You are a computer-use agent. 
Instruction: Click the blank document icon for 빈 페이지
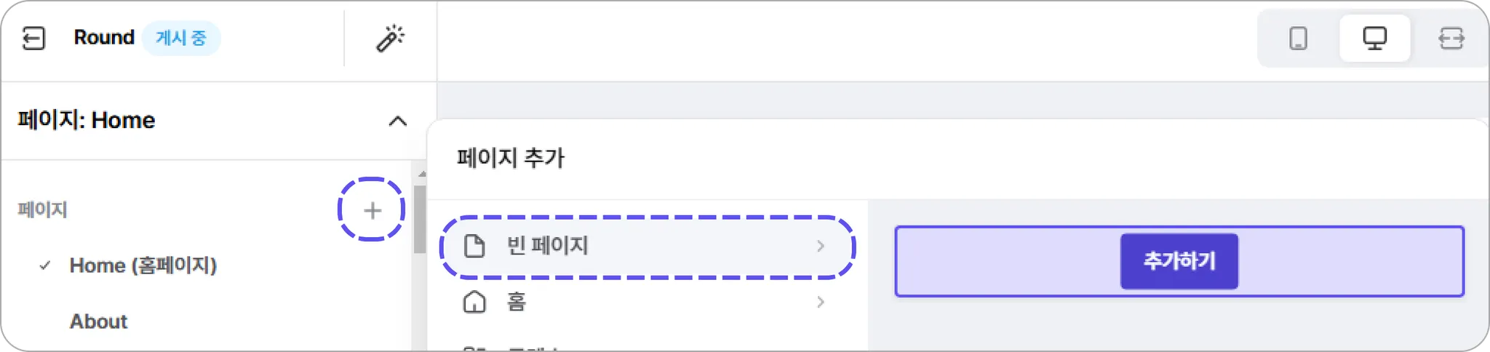pos(474,247)
